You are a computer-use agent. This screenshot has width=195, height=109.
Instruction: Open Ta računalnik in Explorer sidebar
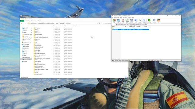point(26,45)
